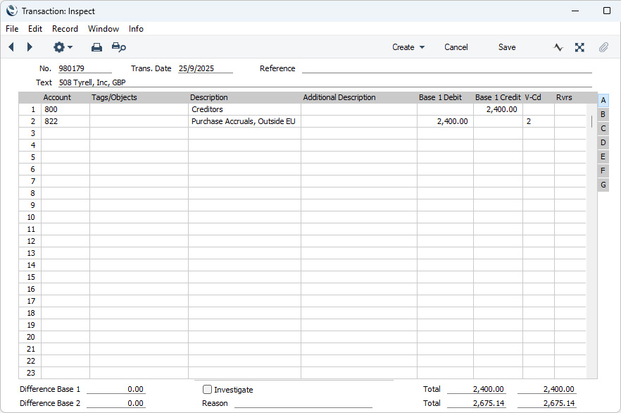Switch to flip tab F
621x413 pixels.
coord(603,171)
